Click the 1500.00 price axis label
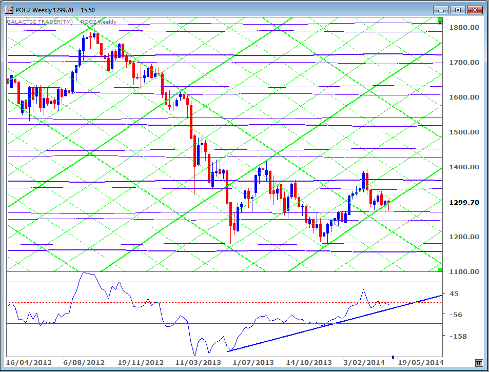489x372 pixels. pyautogui.click(x=464, y=132)
